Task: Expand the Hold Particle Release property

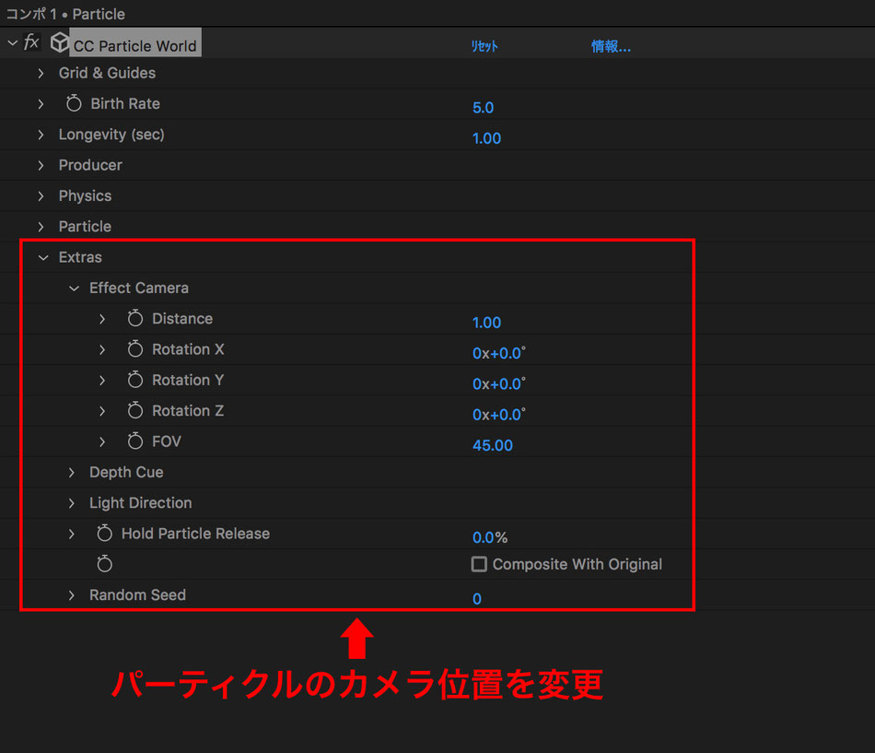Action: point(72,534)
